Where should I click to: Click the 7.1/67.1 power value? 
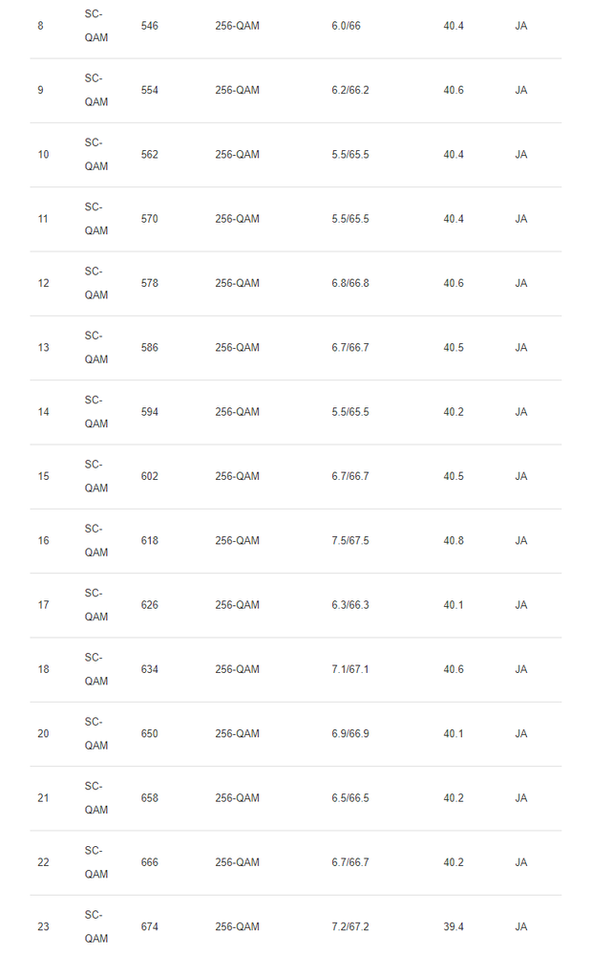349,669
